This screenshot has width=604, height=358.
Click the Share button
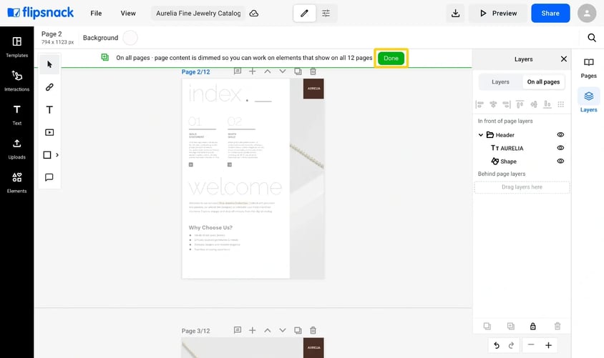550,14
